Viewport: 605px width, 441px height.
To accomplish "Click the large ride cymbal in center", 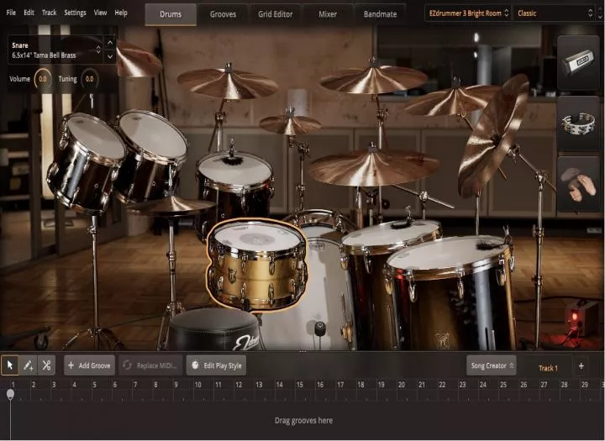I will pyautogui.click(x=372, y=168).
